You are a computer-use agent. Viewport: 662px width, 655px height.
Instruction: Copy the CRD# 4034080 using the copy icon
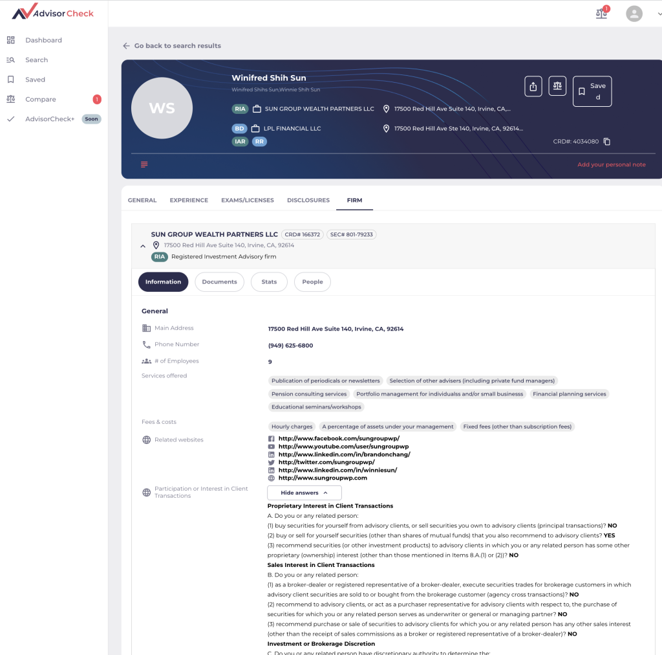coord(606,141)
